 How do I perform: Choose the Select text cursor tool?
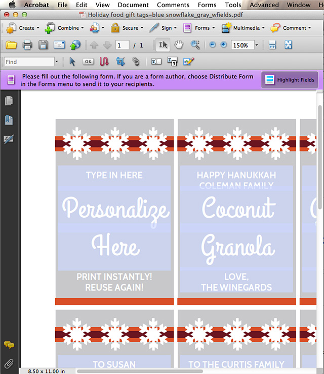(163, 45)
